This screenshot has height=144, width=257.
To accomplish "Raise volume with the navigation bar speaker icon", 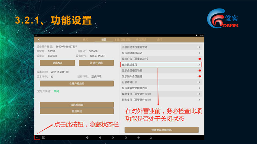I will point(138,138).
